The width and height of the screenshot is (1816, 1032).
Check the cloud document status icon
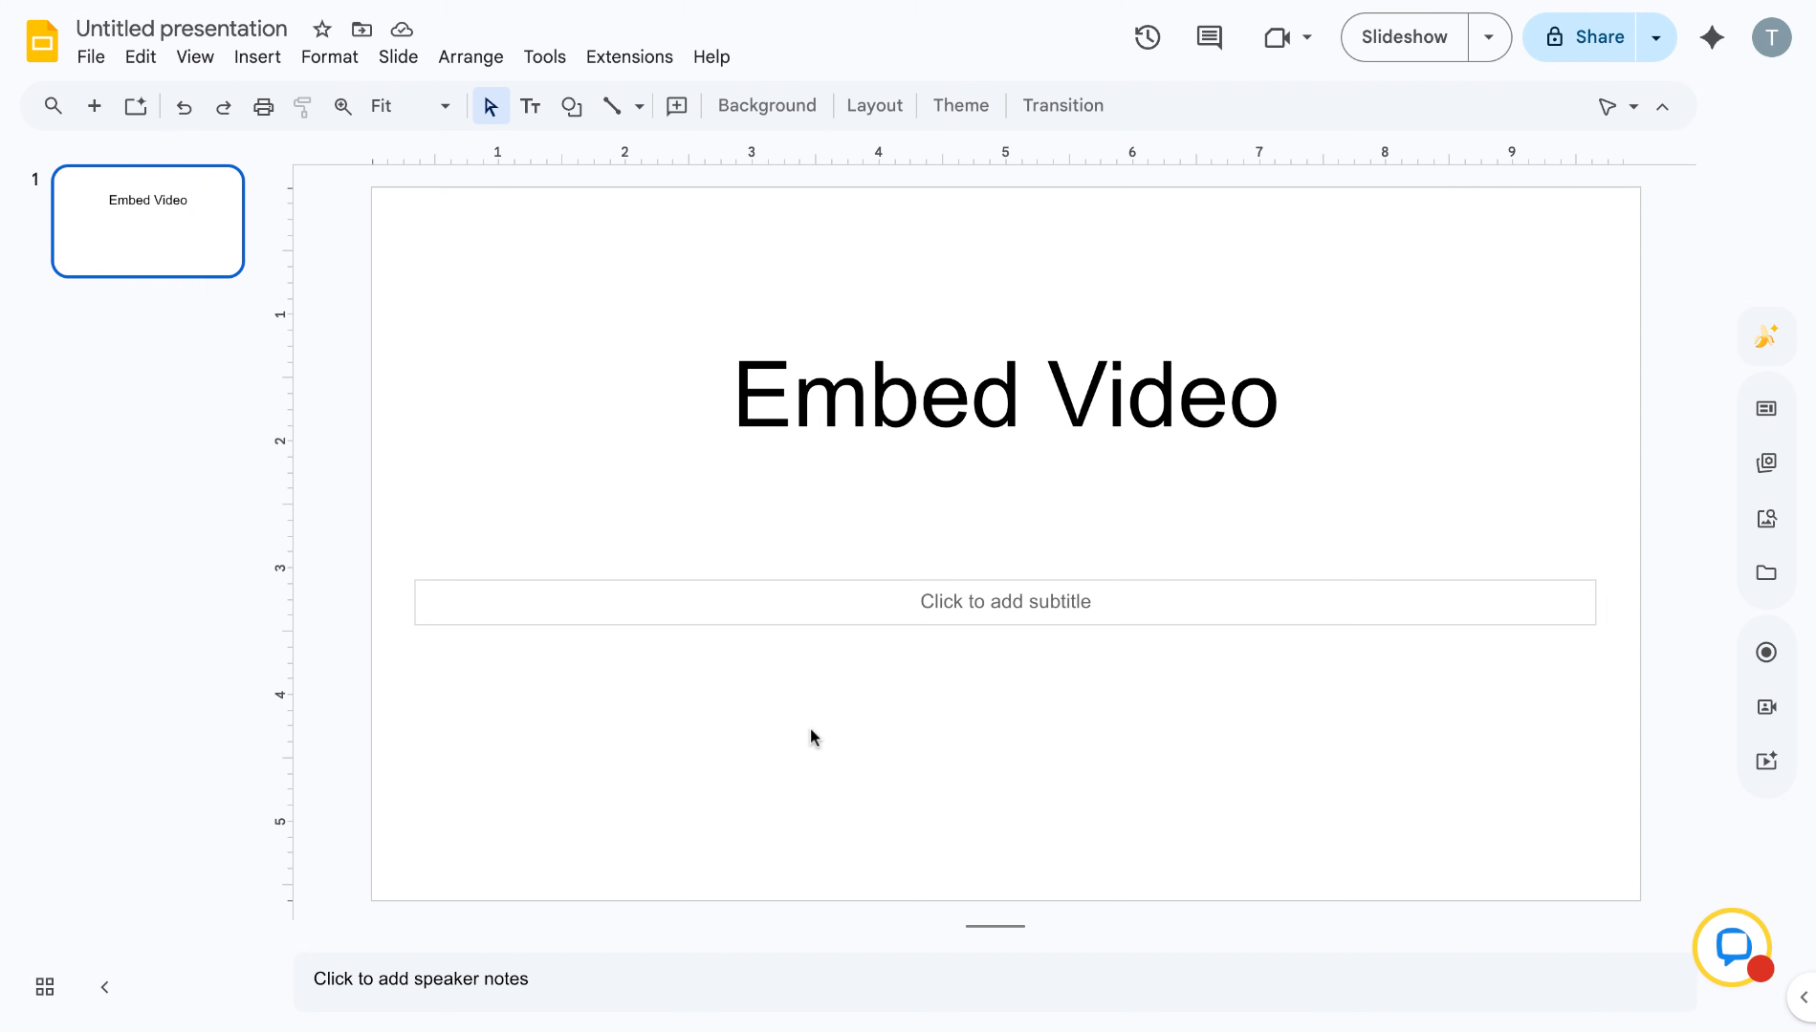coord(402,29)
